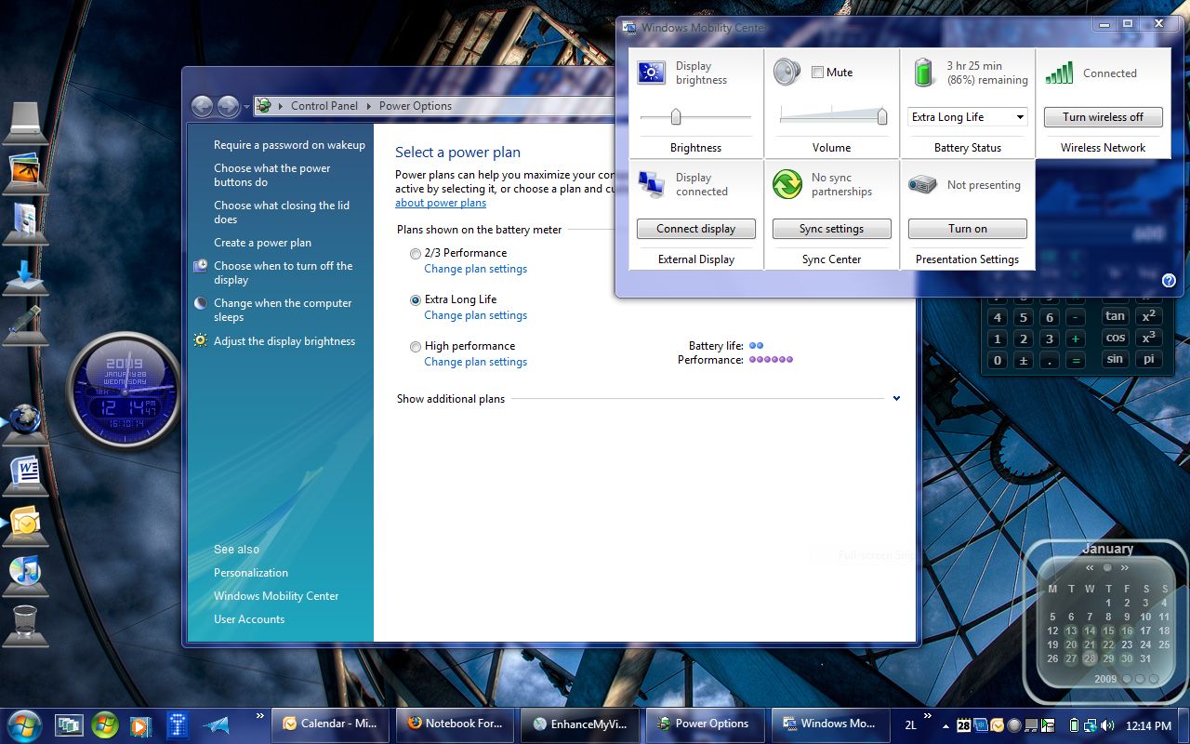Switch to EnhanceMyVi... taskbar window
Screen dimensions: 1190x744
579,724
